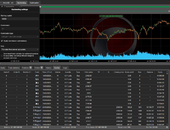
Task: Select entry price 2168.97 in serial 3 row
Action: [x=88, y=86]
